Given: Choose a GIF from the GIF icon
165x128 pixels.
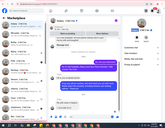Looking at the screenshot, I should click(65, 117).
